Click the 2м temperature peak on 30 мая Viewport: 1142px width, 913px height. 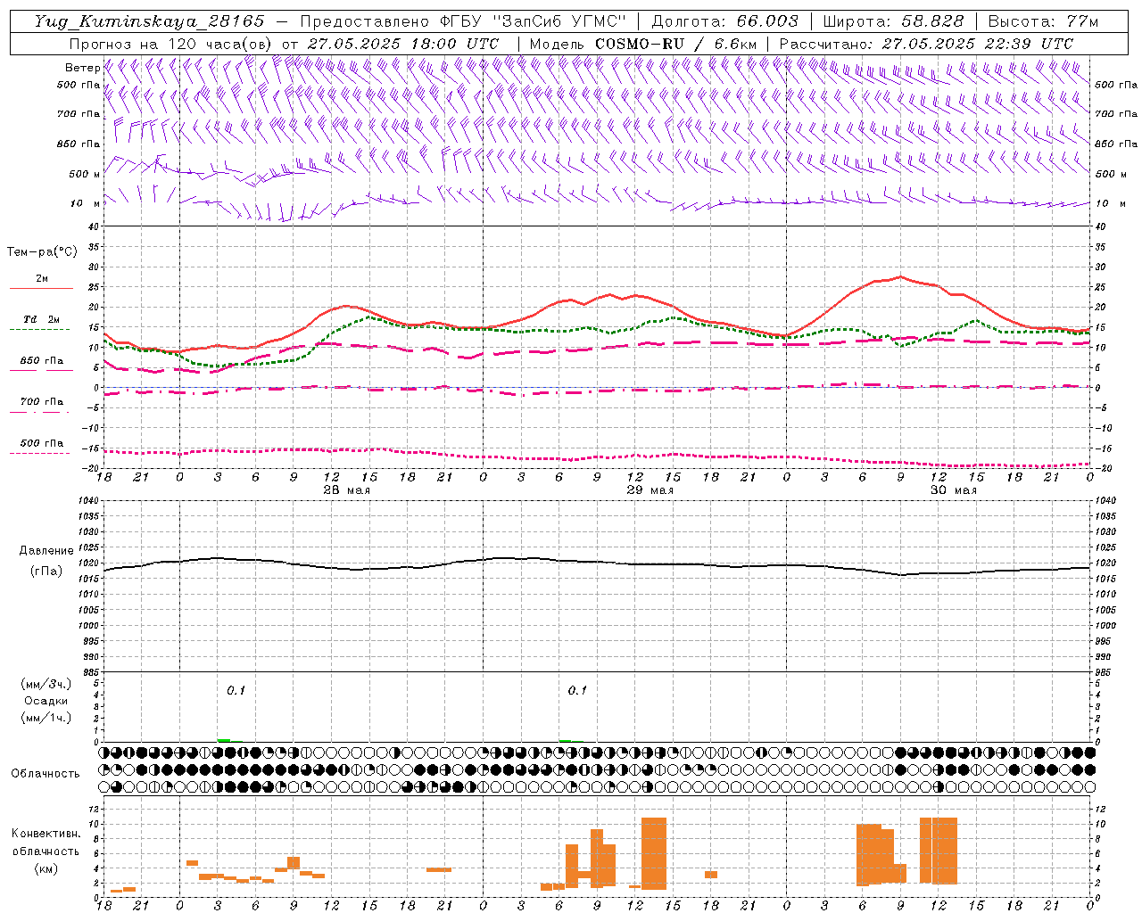[x=901, y=276]
